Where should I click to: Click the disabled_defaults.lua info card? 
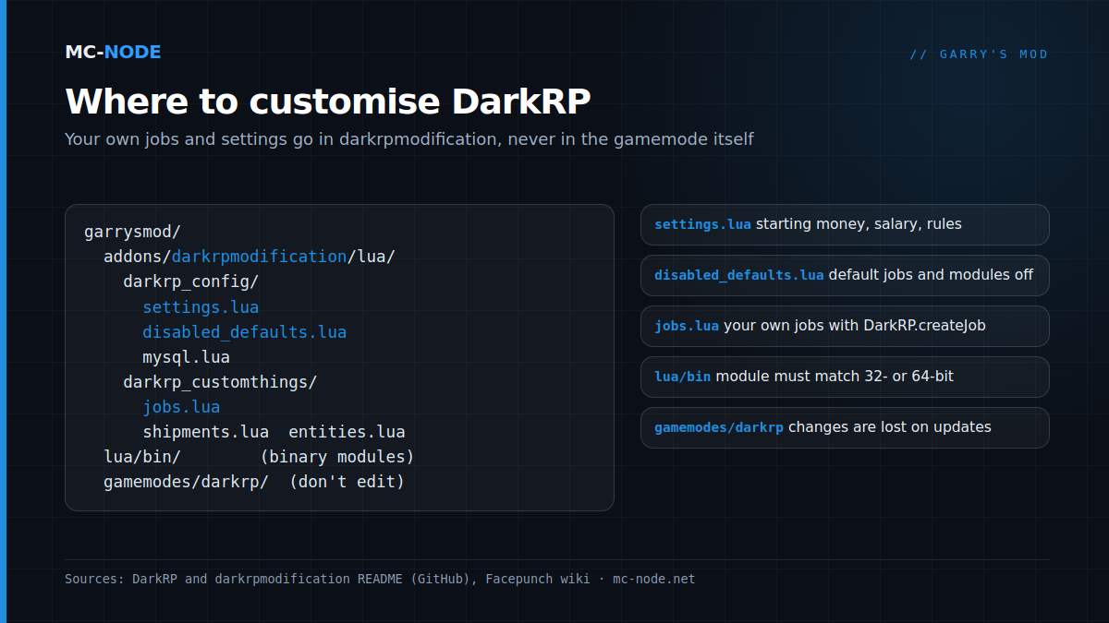[845, 275]
